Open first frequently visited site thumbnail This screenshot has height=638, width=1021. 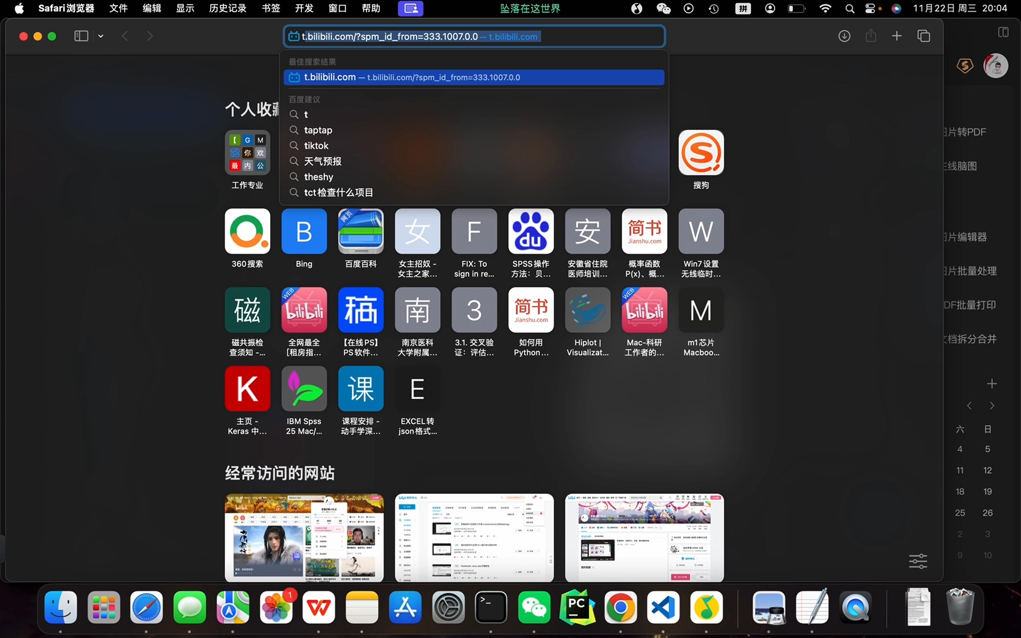point(304,538)
